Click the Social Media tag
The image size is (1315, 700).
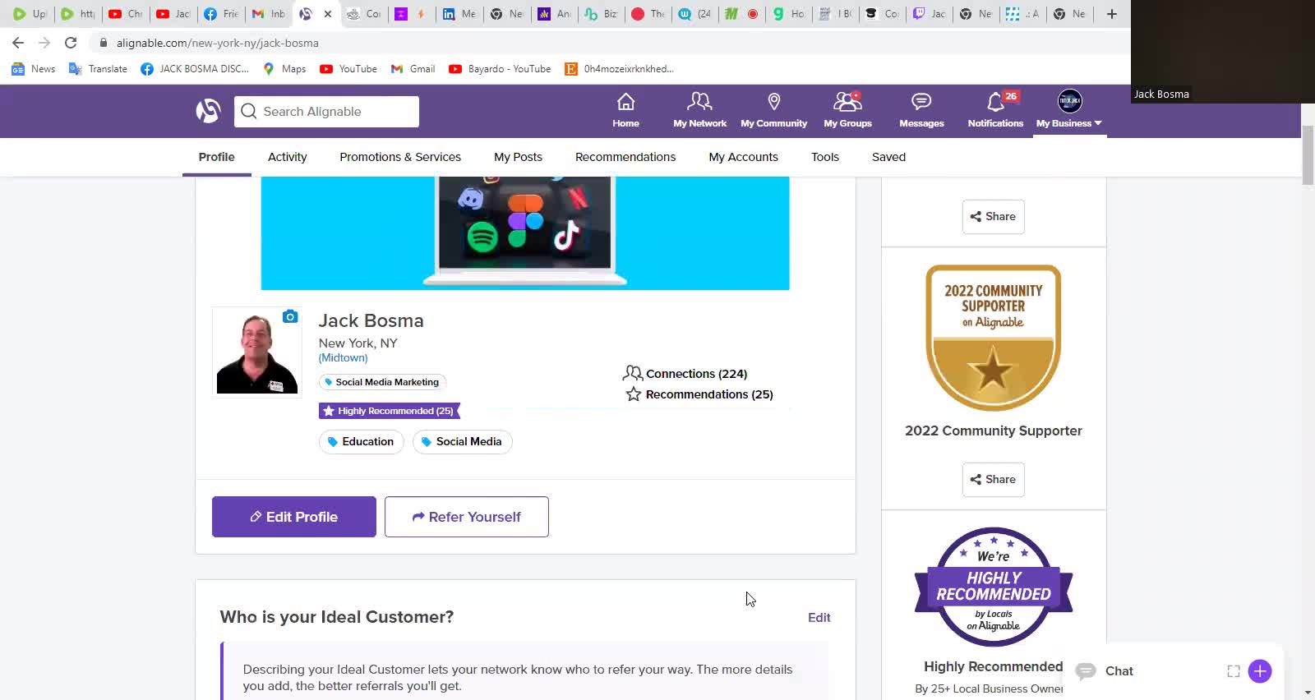[462, 442]
